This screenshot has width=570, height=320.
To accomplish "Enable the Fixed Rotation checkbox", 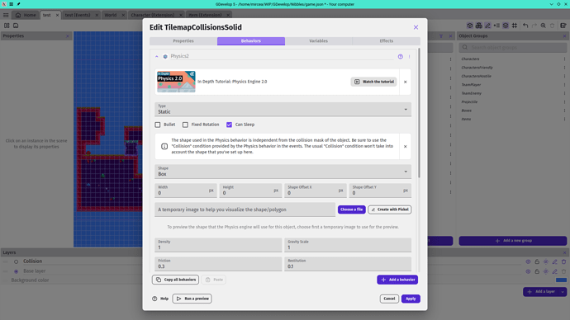I will (x=185, y=125).
